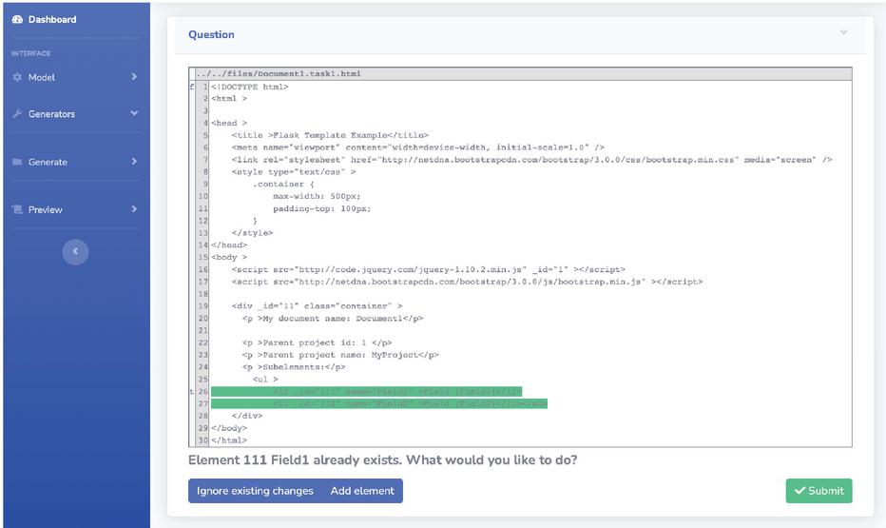Click the checkmark icon on Submit
886x528 pixels.
point(799,491)
